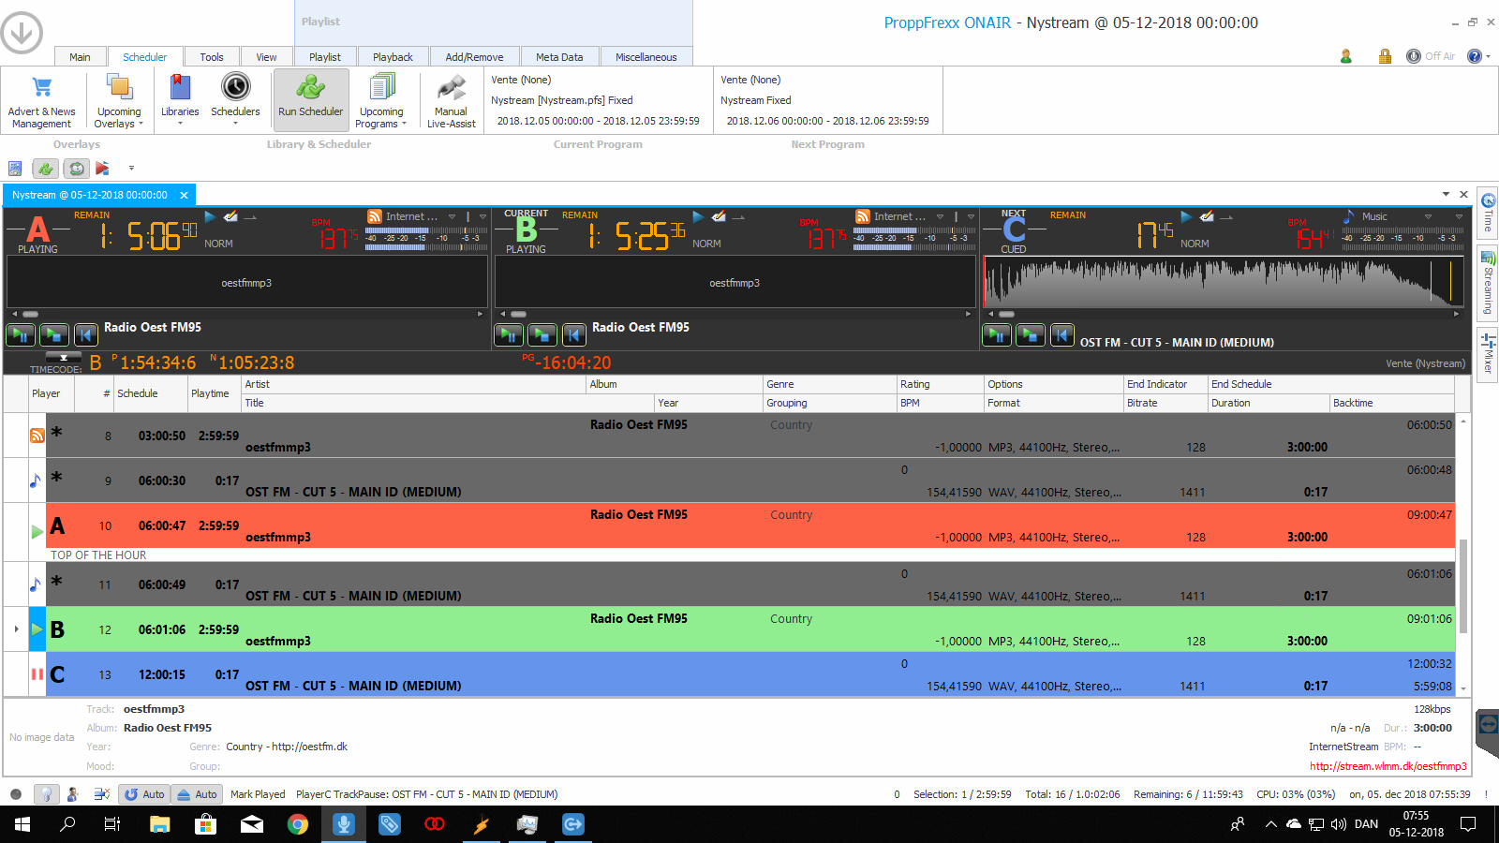Switch to the Main ribbon tab

click(80, 57)
